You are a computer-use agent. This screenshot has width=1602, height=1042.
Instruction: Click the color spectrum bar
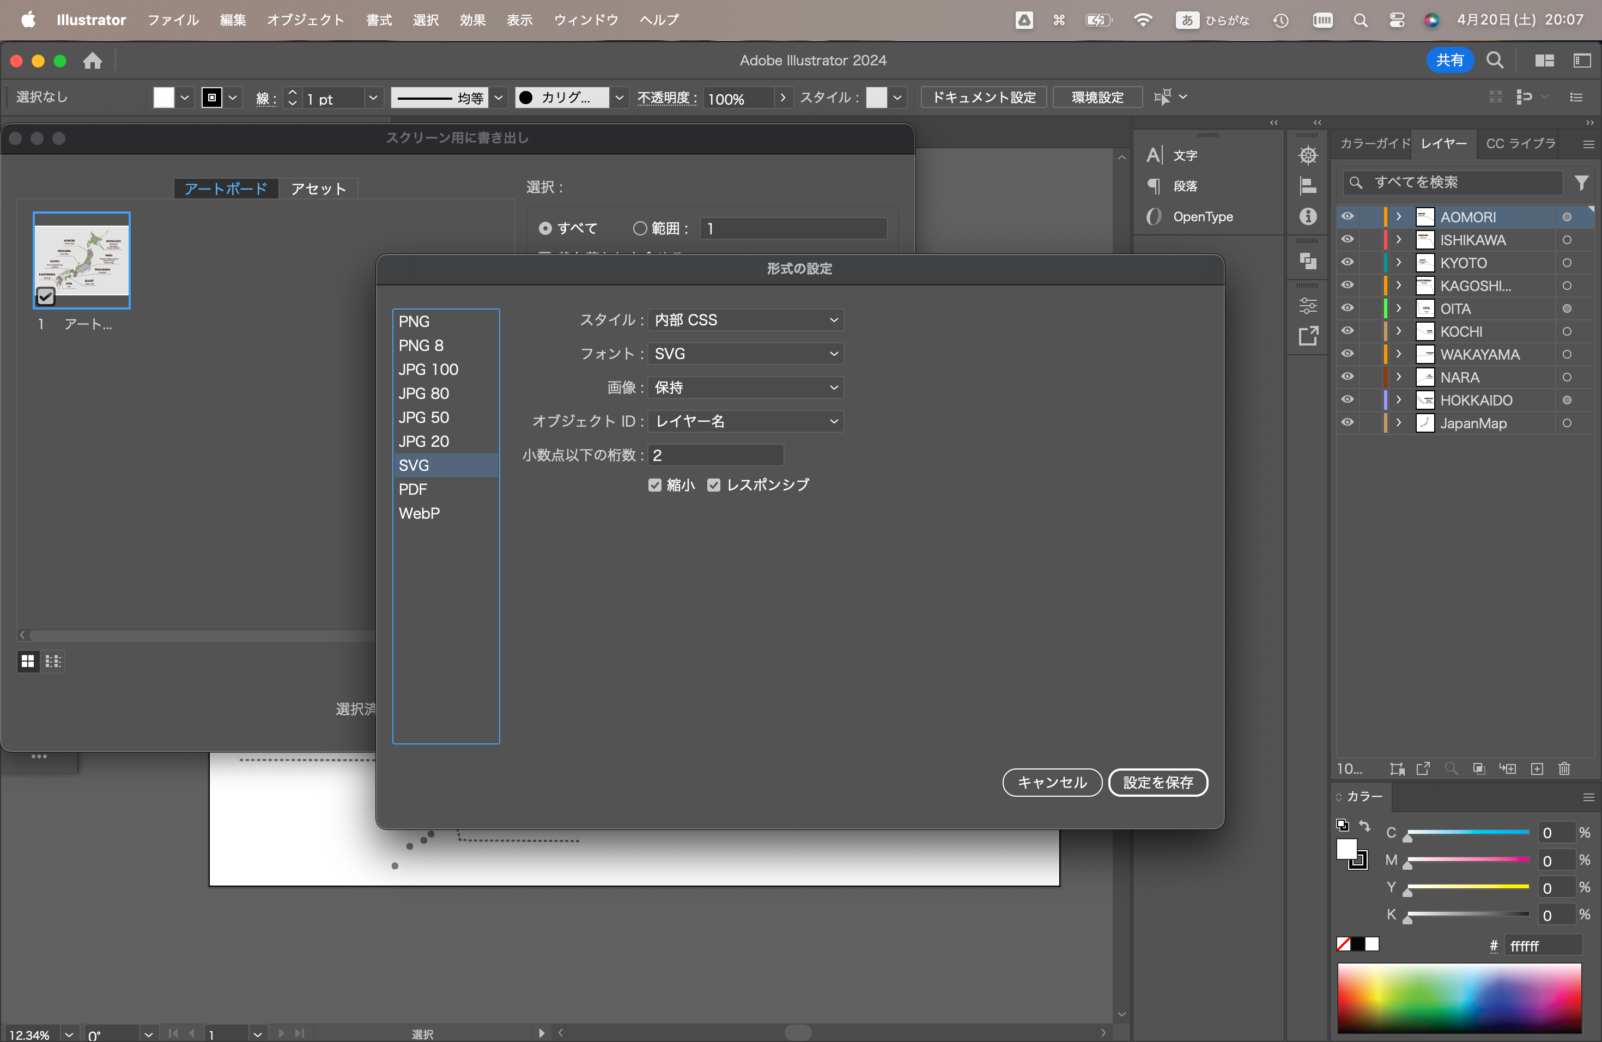point(1459,997)
